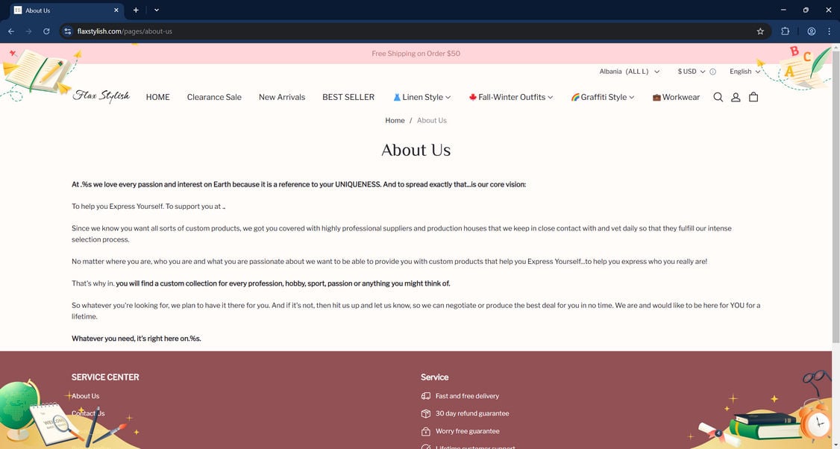This screenshot has width=840, height=449.
Task: Open the About Us footer link
Action: pos(86,396)
